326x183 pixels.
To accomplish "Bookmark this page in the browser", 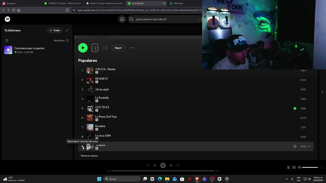I will (x=67, y=10).
